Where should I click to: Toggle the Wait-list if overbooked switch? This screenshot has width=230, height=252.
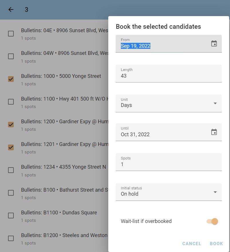click(212, 221)
